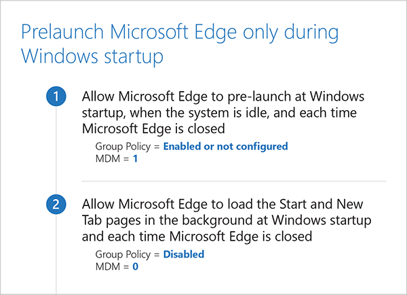Screen dimensions: 407x295
Task: Click the step 1 numbered circle
Action: 56,97
